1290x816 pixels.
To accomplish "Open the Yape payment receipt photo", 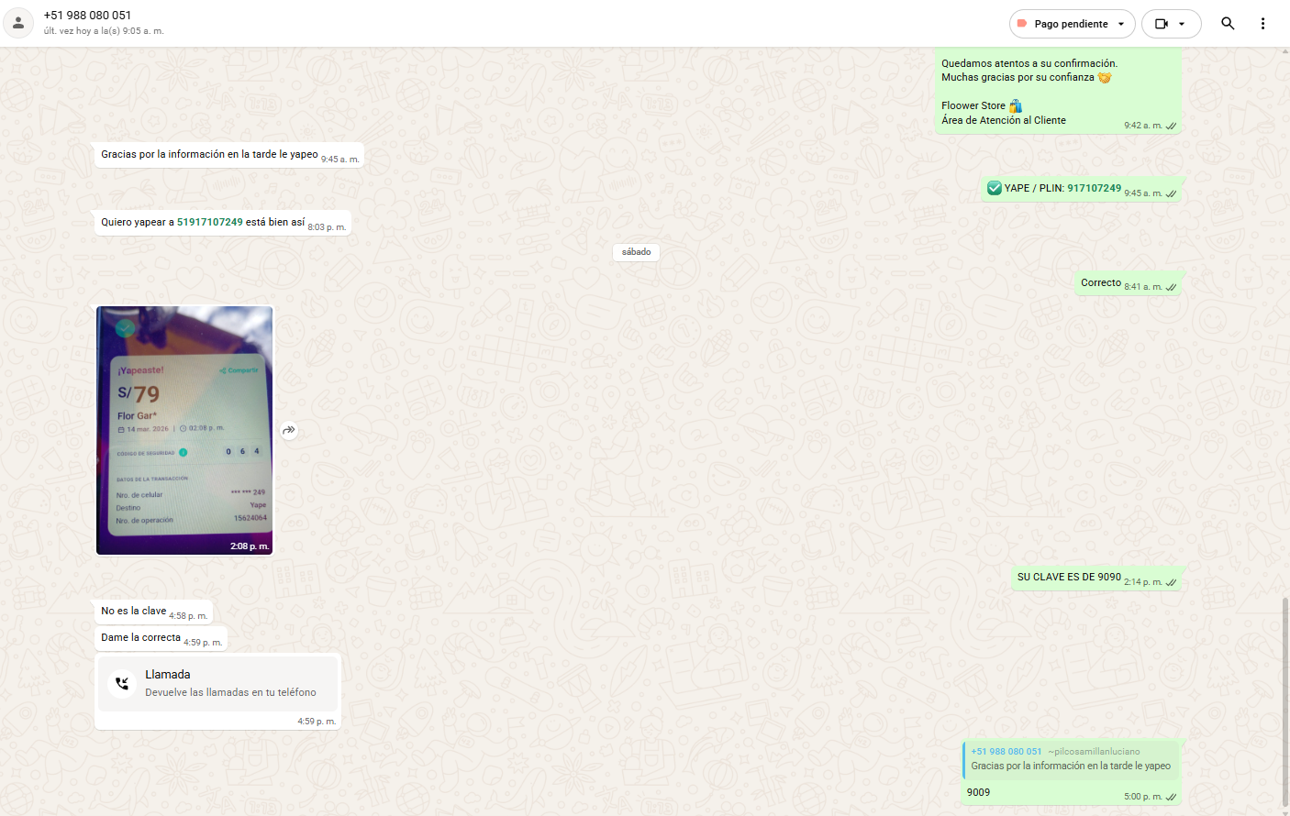I will [x=184, y=430].
